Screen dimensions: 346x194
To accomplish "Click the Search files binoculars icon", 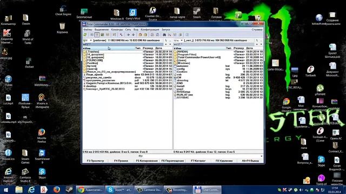I will pyautogui.click(x=164, y=34).
